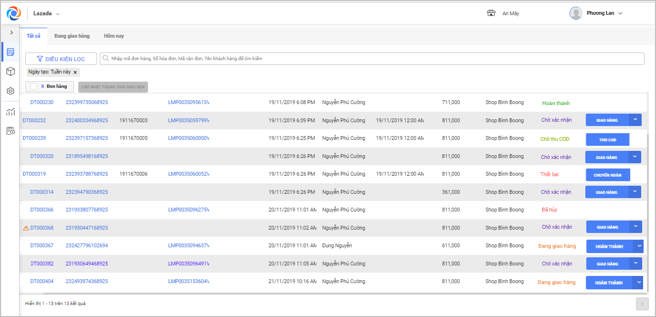Switch to the 'Hôm nay' tab
This screenshot has height=317, width=656.
coord(114,36)
